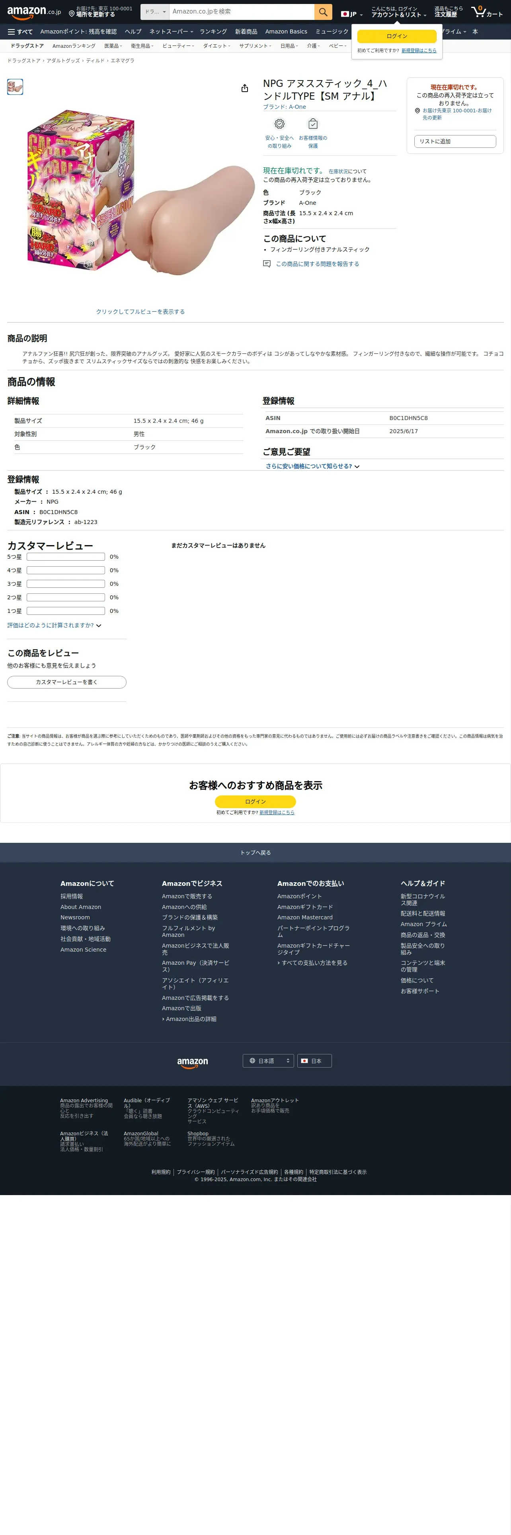The image size is (511, 1535).
Task: Click カスタマーレビューを書く button
Action: [66, 682]
